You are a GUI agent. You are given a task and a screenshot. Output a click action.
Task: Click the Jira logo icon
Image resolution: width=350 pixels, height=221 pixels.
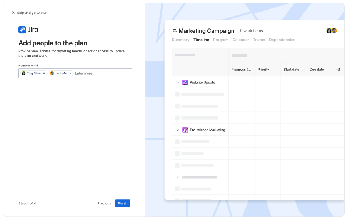(x=22, y=30)
